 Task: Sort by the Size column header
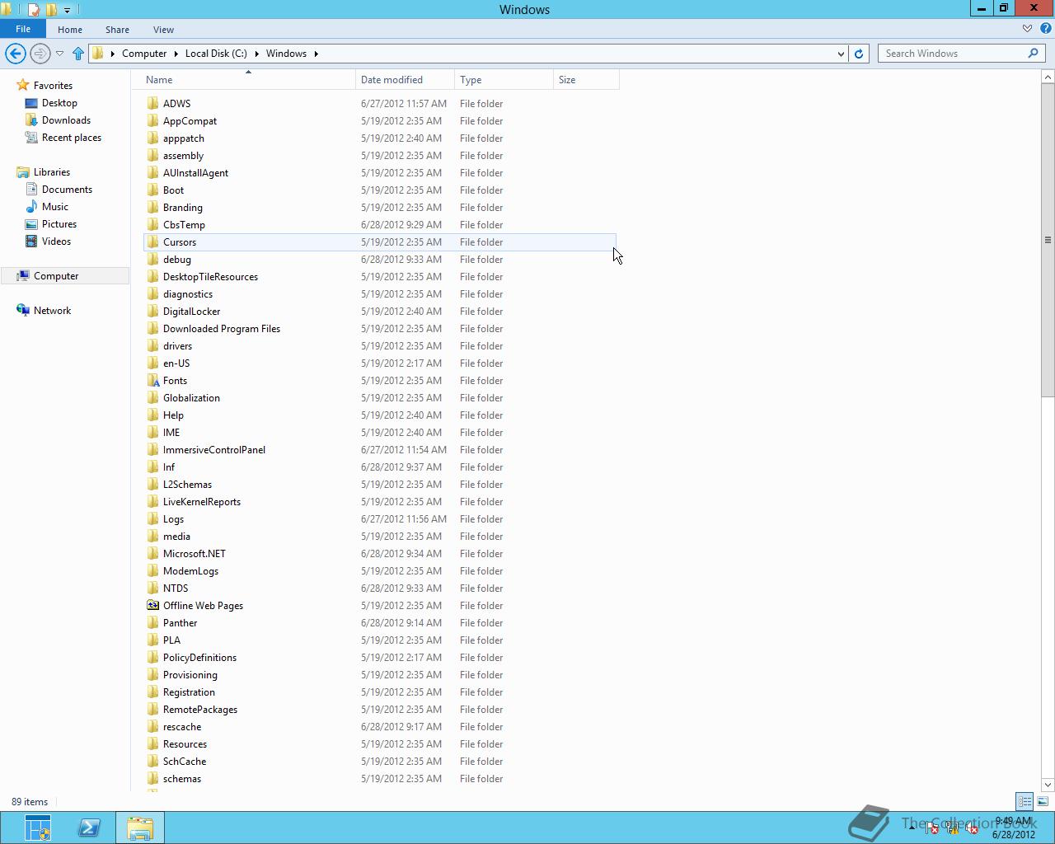coord(586,80)
